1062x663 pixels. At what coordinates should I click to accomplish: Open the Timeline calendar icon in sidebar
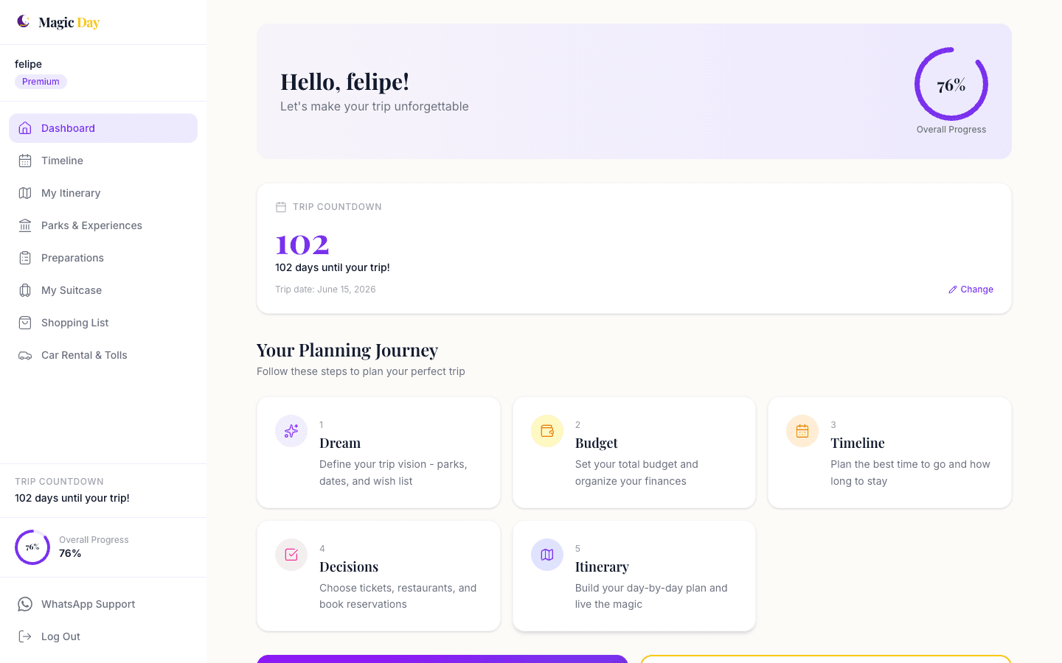pos(25,161)
